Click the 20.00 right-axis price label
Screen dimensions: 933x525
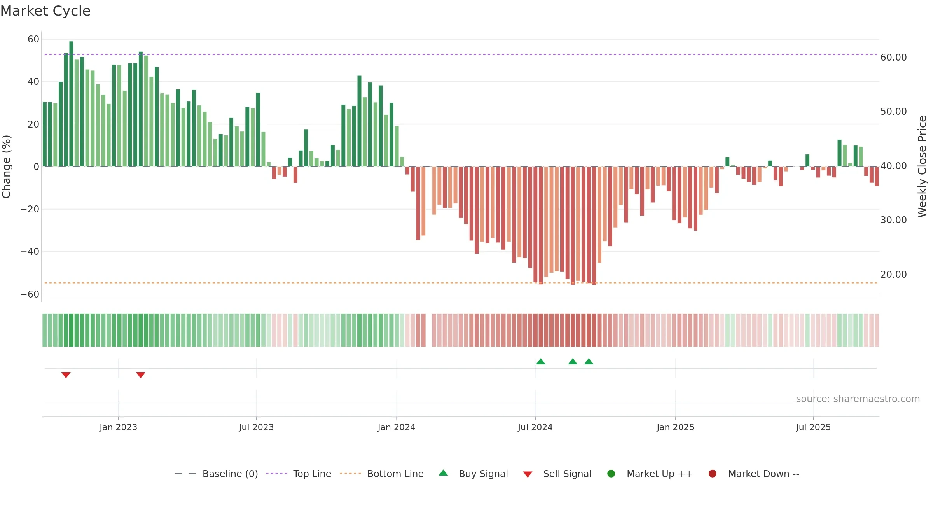pos(894,275)
